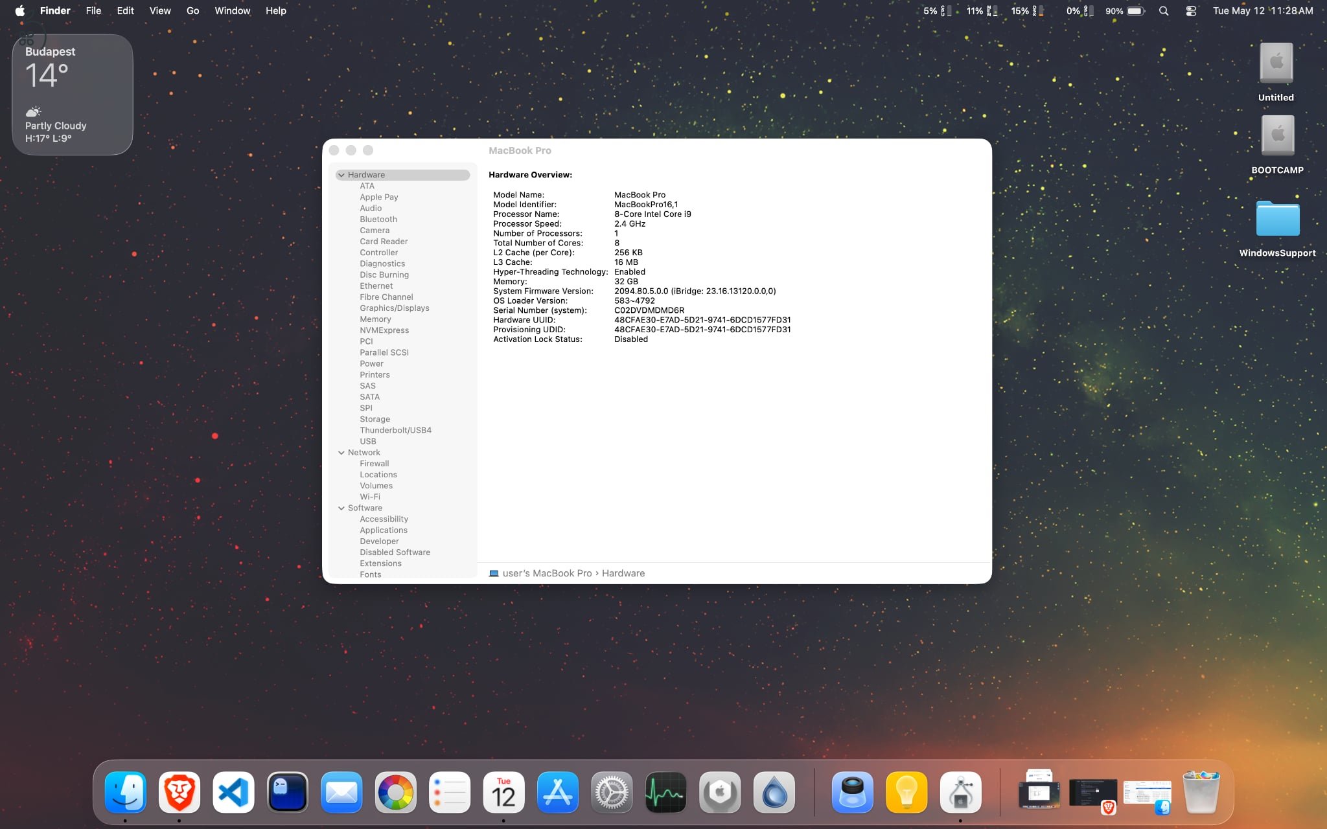Open the Mail app in Dock
The image size is (1327, 829).
click(x=341, y=792)
